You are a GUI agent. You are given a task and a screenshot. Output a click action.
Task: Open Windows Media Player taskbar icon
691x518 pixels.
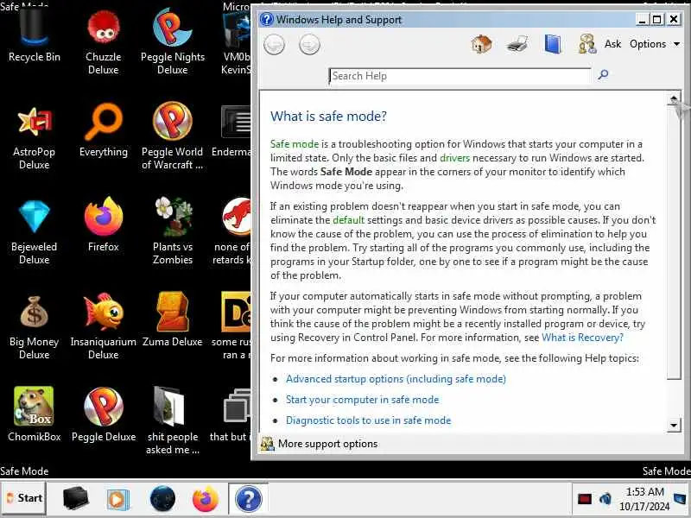(118, 500)
